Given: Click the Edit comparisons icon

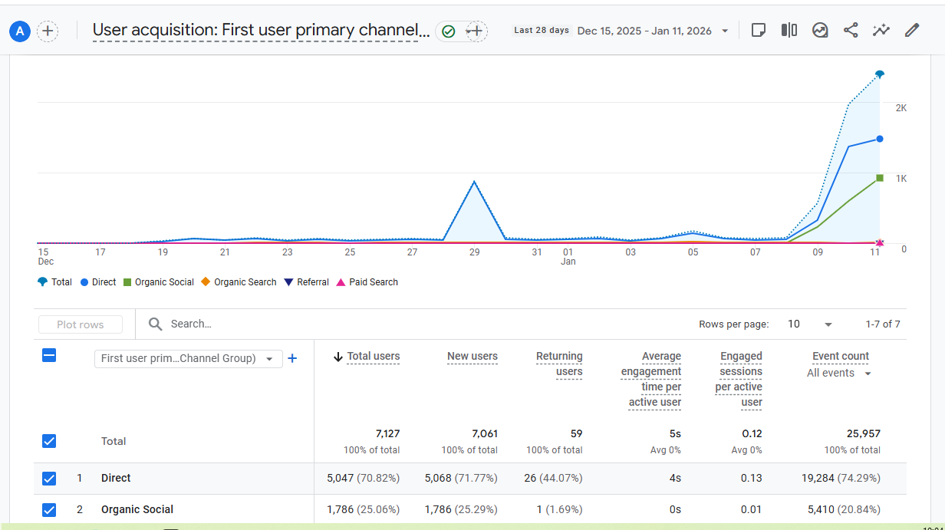Looking at the screenshot, I should tap(789, 29).
